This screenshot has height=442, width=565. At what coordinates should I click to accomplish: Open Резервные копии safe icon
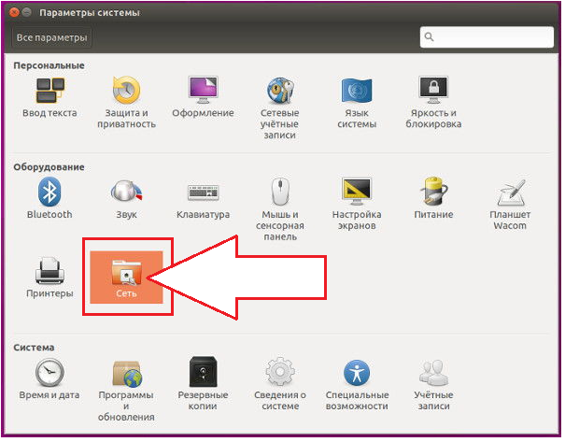[203, 372]
